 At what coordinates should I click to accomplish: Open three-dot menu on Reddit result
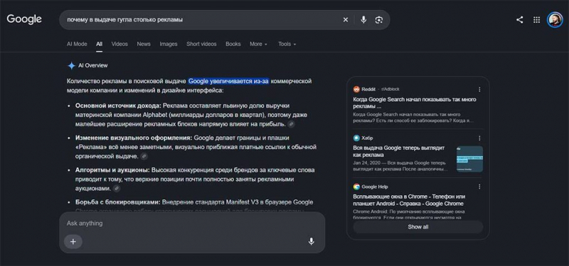[x=479, y=89]
